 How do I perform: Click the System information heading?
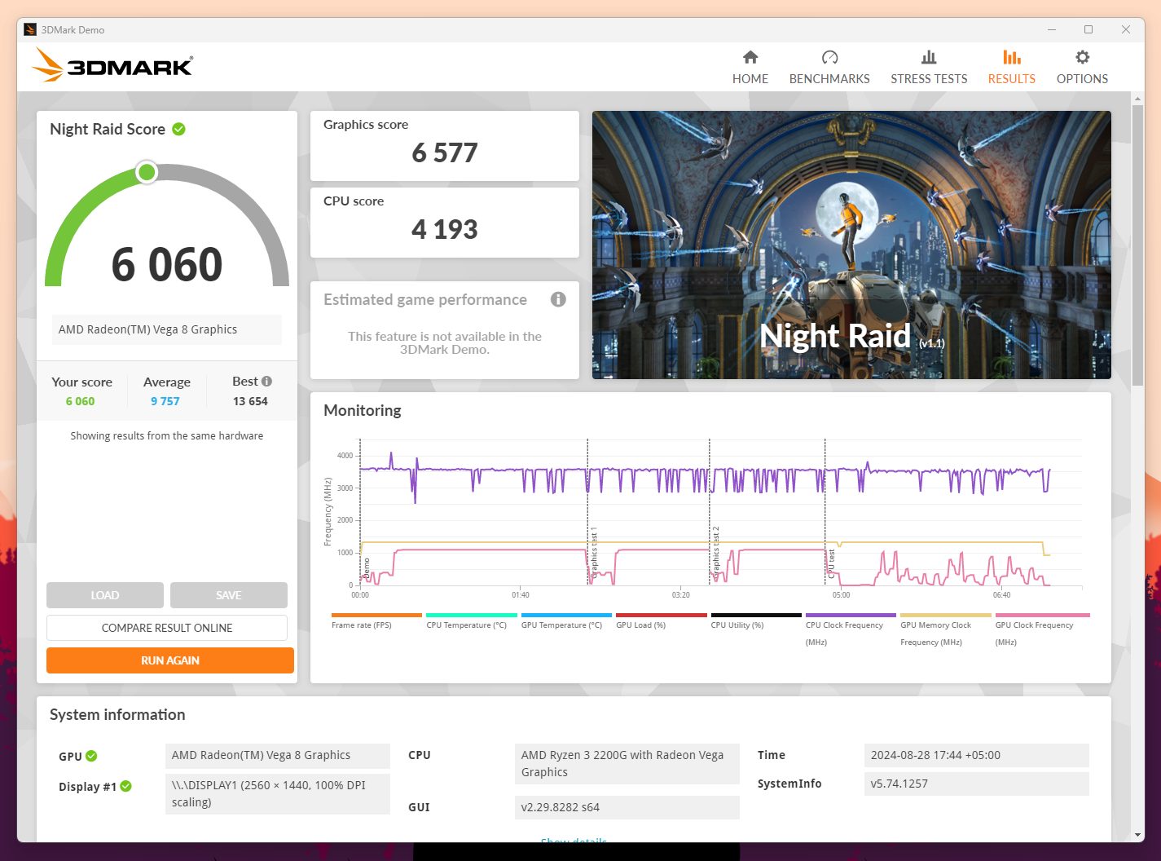[117, 714]
